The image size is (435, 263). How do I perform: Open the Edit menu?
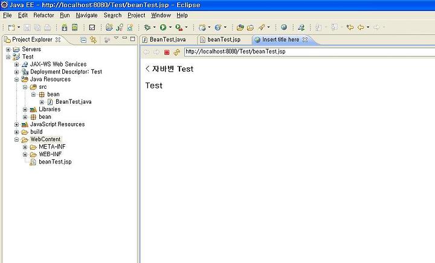[23, 15]
